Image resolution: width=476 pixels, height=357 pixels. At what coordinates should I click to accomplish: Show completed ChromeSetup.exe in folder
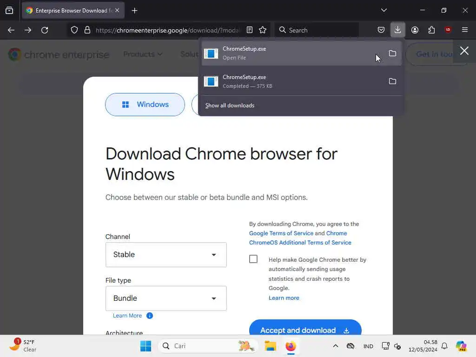tap(392, 81)
